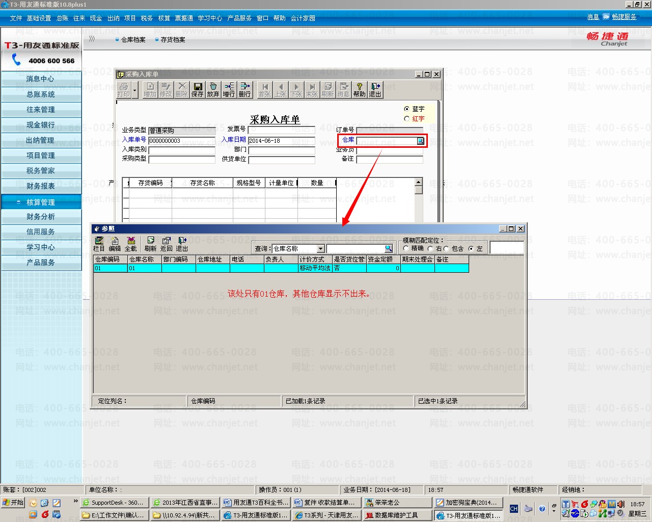Click the 放弃 (Discard) trash icon
Image resolution: width=652 pixels, height=522 pixels.
click(x=213, y=89)
